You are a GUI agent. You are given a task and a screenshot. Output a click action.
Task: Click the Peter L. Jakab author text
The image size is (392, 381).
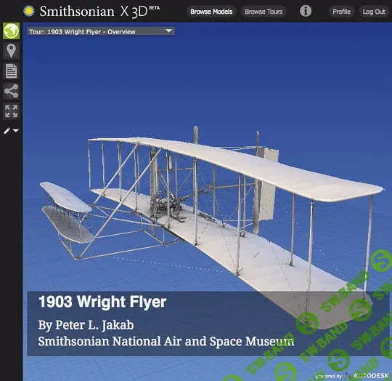pos(86,325)
